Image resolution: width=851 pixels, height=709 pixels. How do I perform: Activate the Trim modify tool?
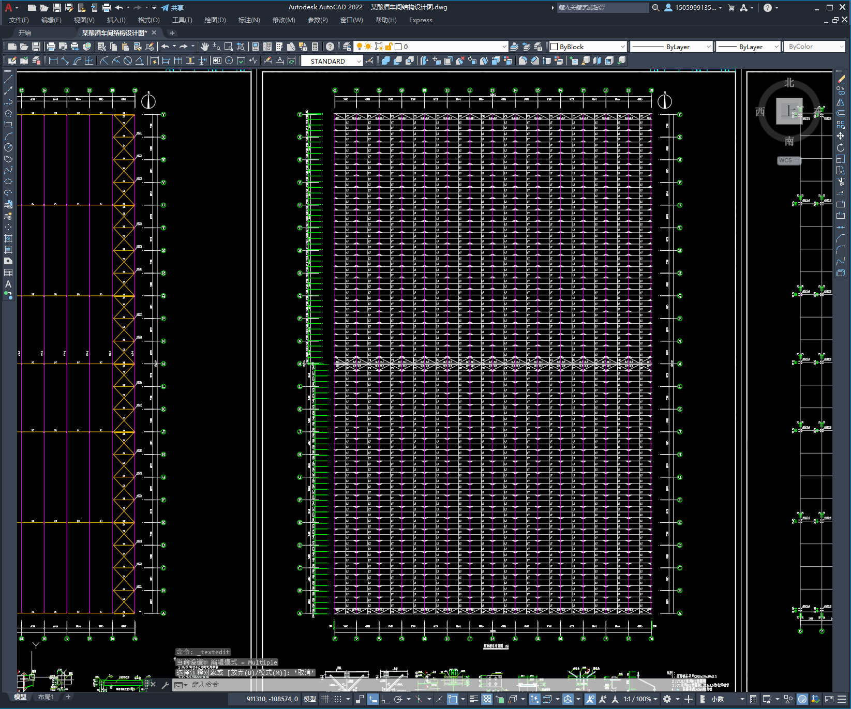click(841, 182)
